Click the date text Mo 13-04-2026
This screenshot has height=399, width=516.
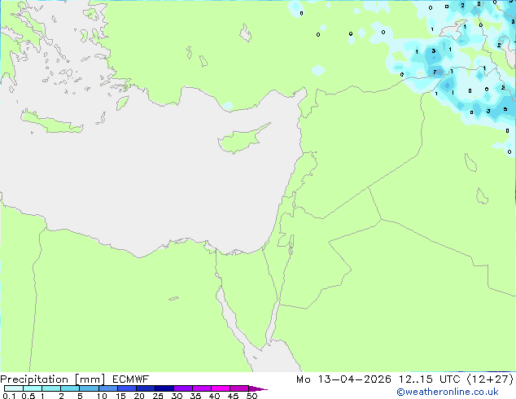tap(343, 379)
